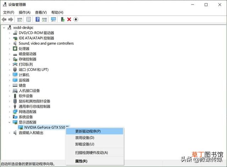
Task: Scan for hardware changes monitor icon
Action: (x=54, y=19)
